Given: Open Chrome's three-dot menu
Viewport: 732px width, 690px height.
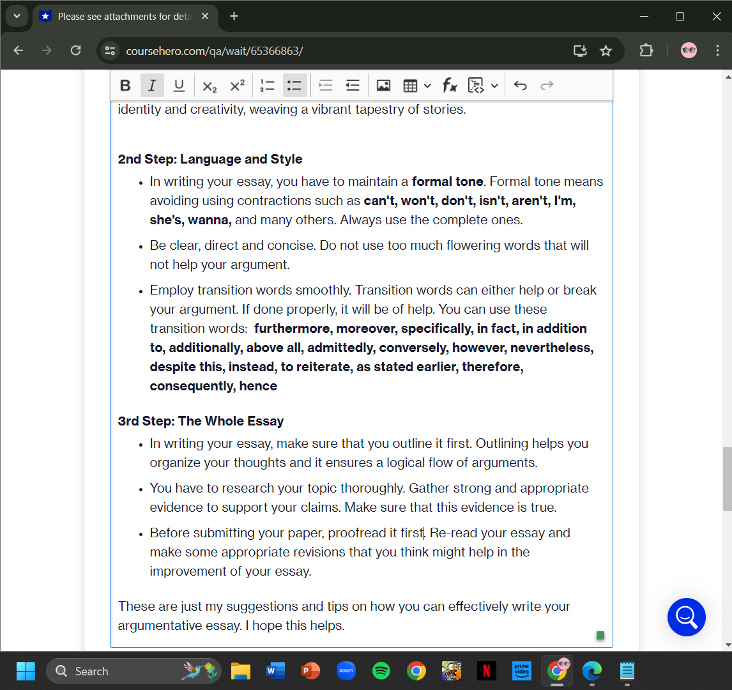Looking at the screenshot, I should (x=719, y=50).
